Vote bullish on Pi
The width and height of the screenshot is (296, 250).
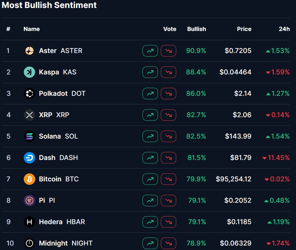click(x=150, y=201)
